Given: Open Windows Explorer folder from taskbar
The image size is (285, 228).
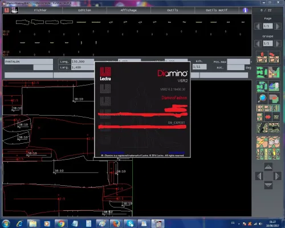Looking at the screenshot, I should [x=33, y=223].
